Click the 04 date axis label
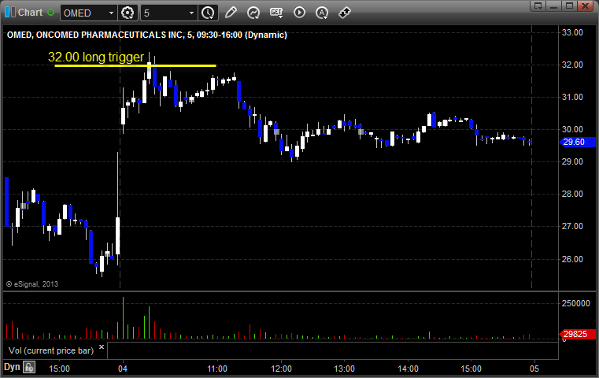The width and height of the screenshot is (599, 378). [x=123, y=369]
